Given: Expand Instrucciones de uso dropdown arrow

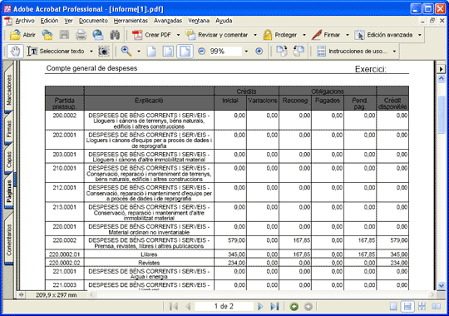Looking at the screenshot, I should [394, 52].
